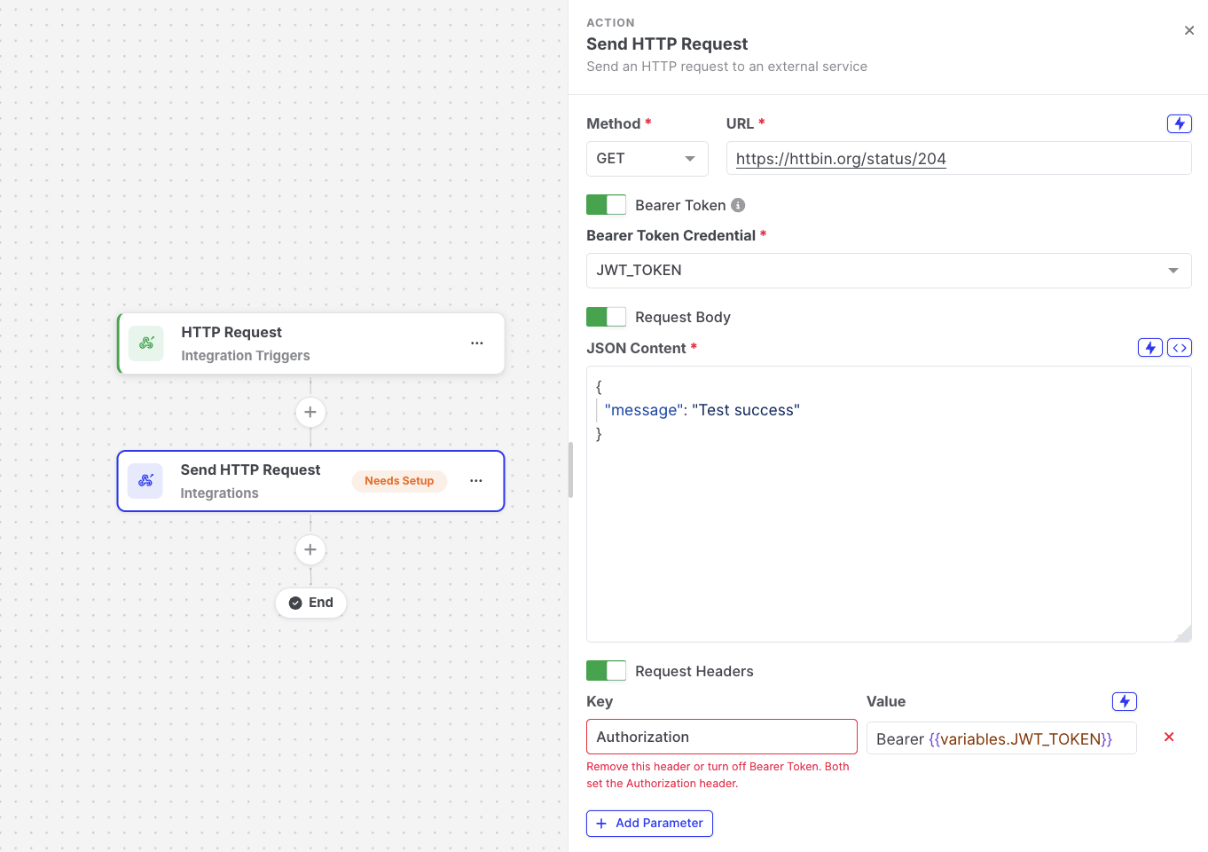Click the lightning bolt icon beside URL
Viewport: 1208px width, 852px height.
coord(1180,123)
